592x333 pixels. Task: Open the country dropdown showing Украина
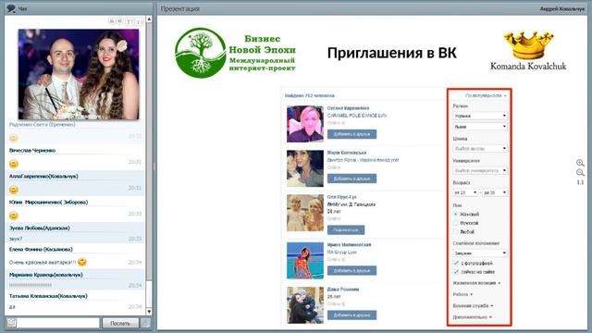click(x=480, y=116)
